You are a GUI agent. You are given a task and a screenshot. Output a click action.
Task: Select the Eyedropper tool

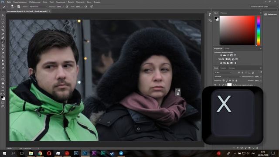tap(3, 34)
